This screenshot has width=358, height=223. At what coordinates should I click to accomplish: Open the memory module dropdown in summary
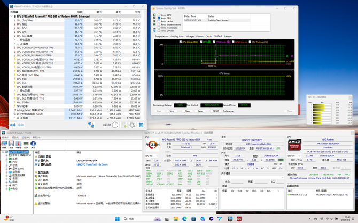pos(252,177)
